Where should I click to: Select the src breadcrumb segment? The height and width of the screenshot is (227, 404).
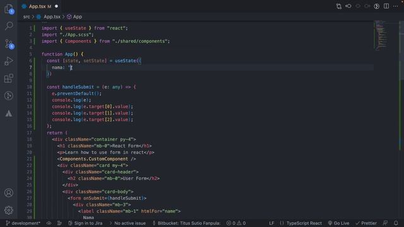click(x=27, y=17)
